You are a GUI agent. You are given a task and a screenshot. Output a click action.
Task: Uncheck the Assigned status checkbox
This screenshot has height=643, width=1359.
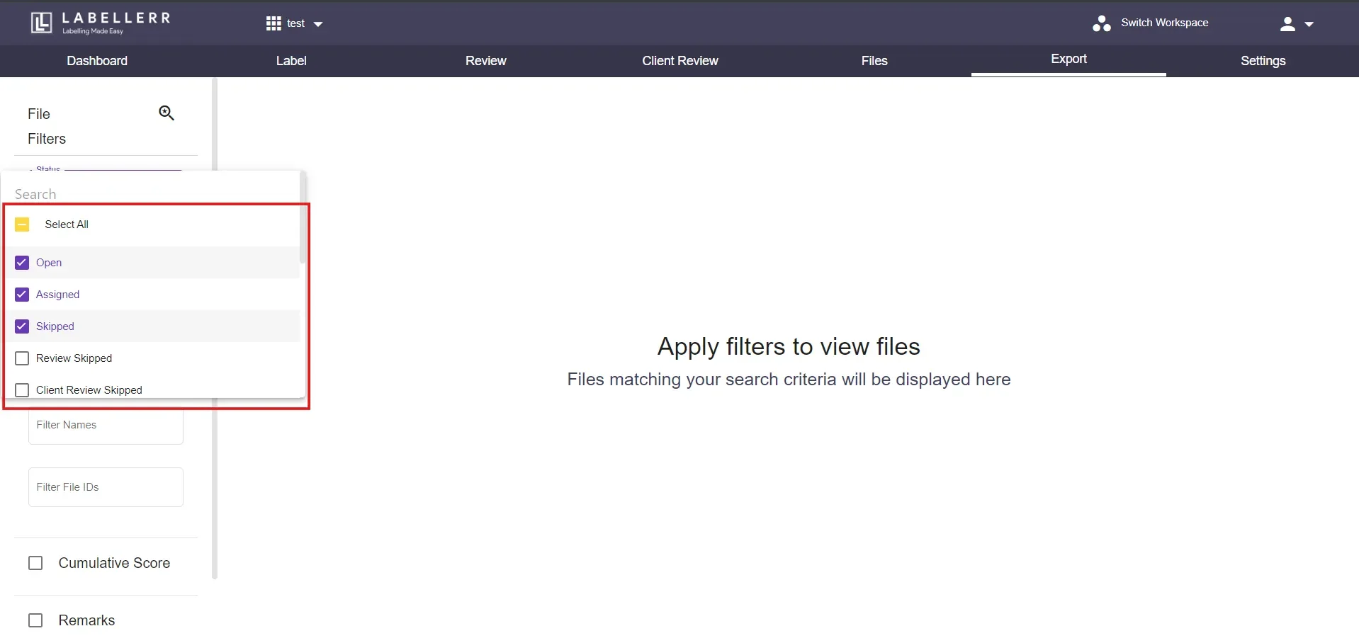pos(22,295)
